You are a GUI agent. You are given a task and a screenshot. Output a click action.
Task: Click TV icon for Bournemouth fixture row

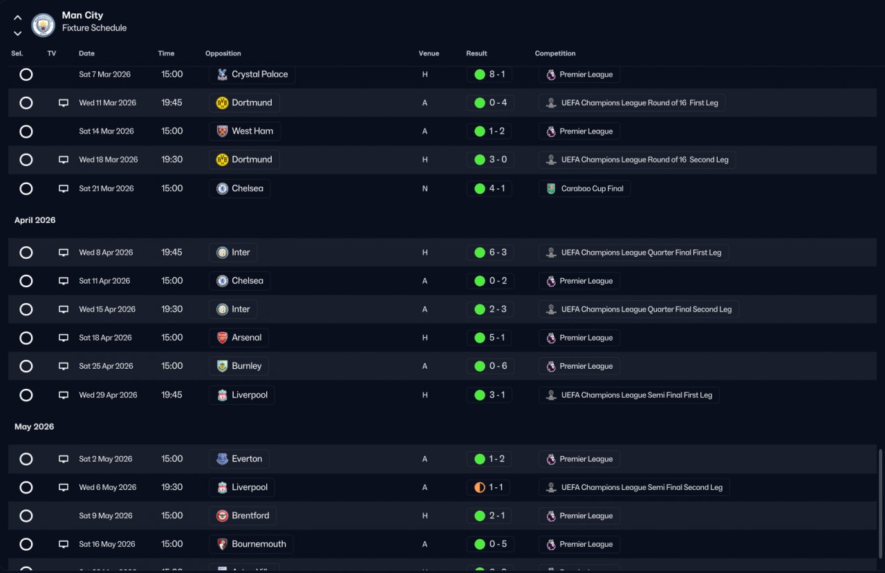click(x=64, y=545)
